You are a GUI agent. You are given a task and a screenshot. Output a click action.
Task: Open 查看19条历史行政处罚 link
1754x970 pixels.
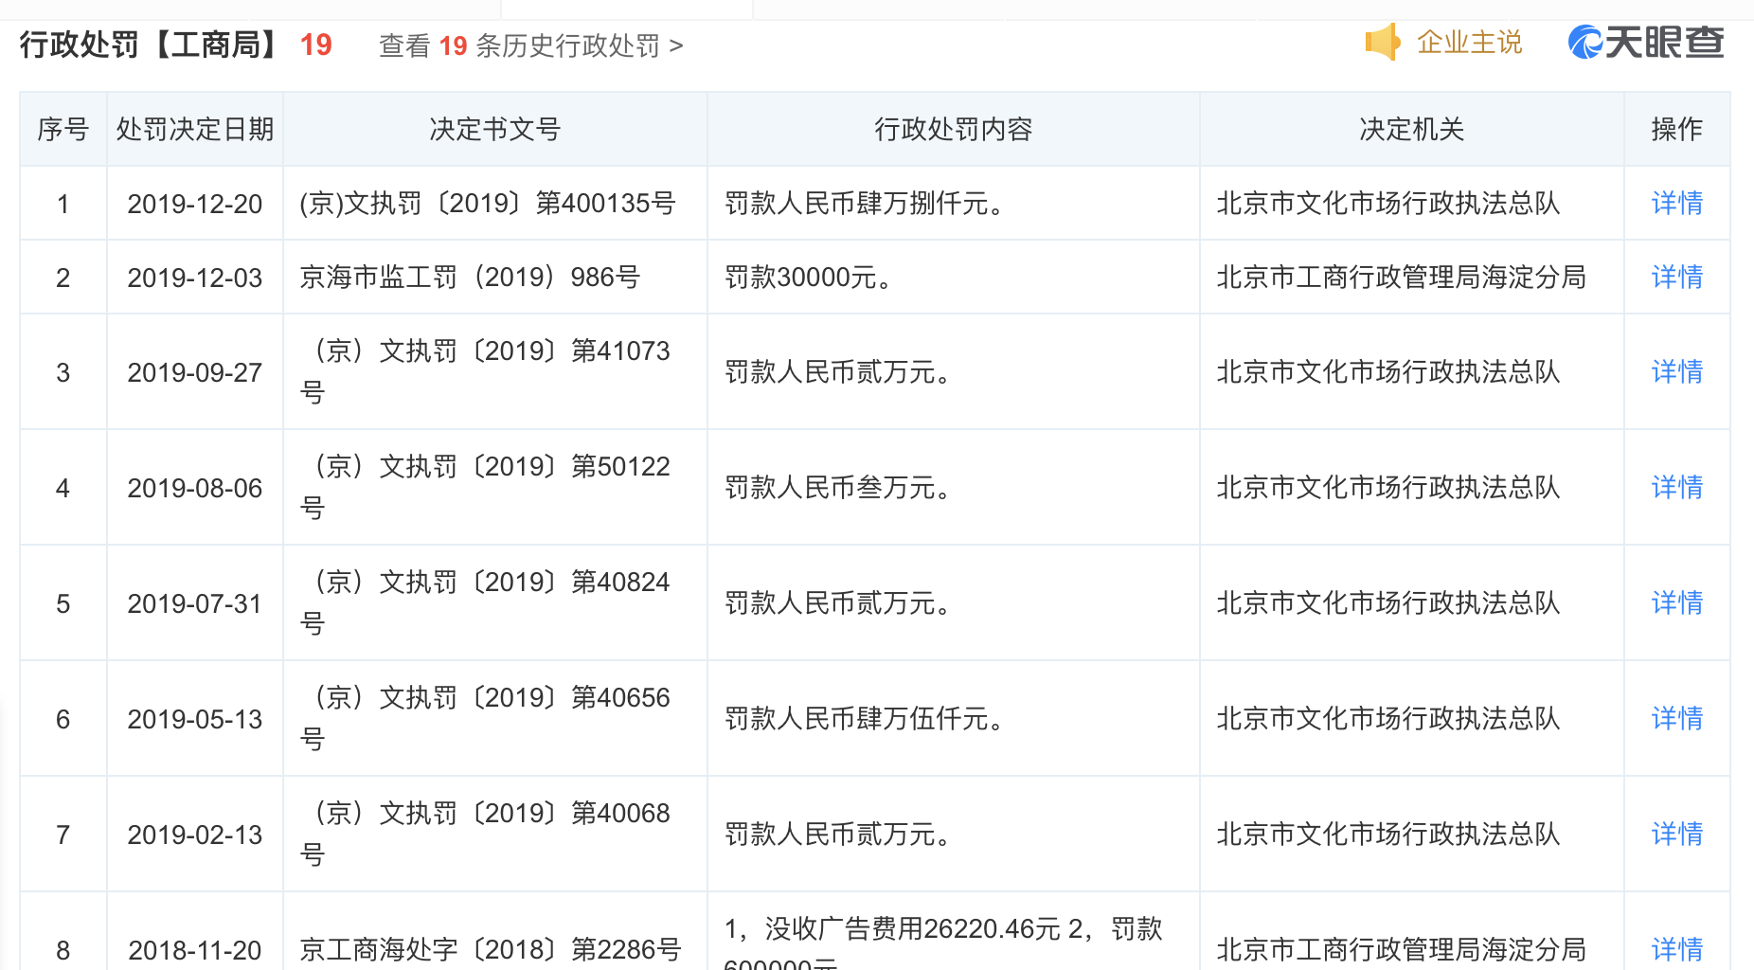(530, 45)
